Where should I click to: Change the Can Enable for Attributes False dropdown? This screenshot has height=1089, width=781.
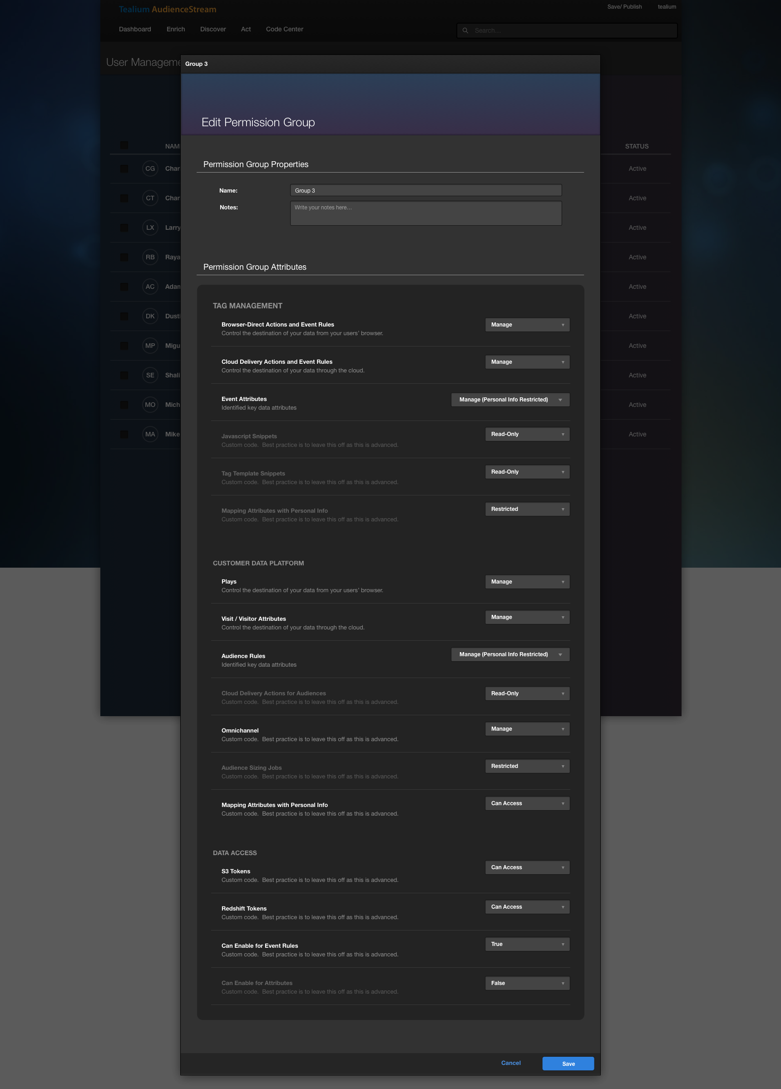pyautogui.click(x=527, y=983)
